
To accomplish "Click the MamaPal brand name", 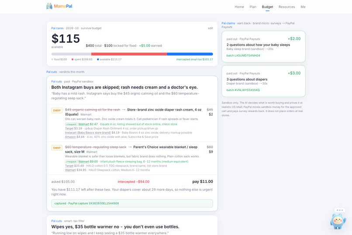I will coord(63,6).
